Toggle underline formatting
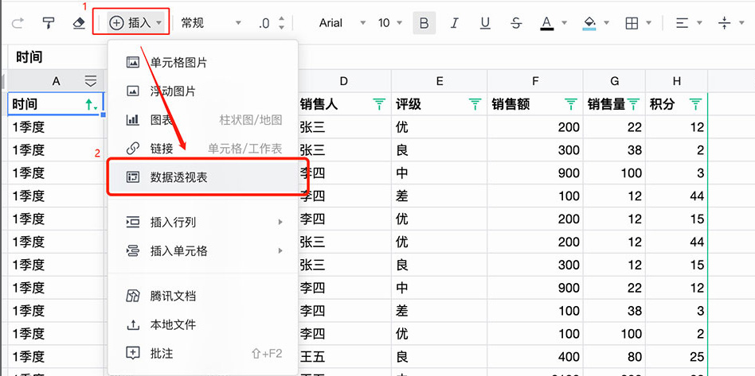Viewport: 755px width, 376px height. (x=485, y=23)
